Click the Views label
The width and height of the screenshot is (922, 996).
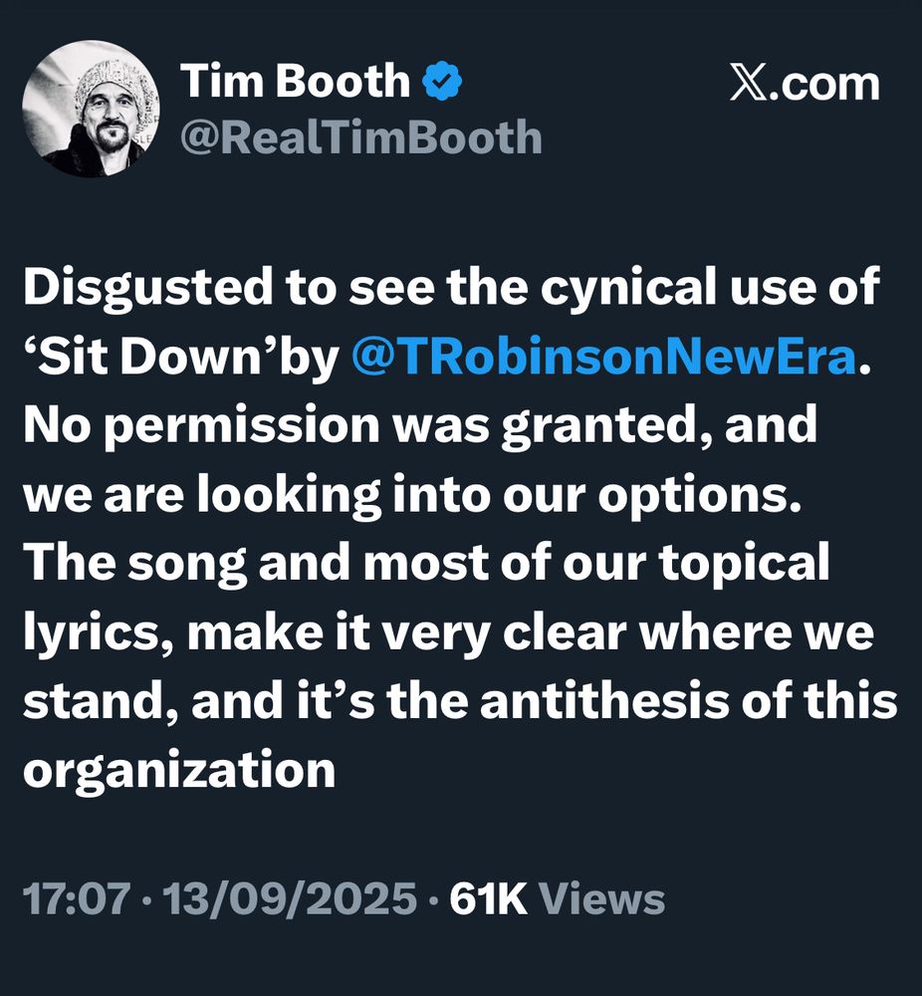601,898
